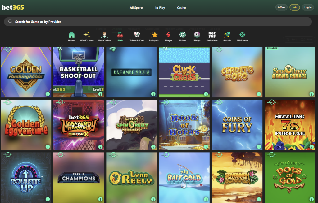Image resolution: width=318 pixels, height=203 pixels.
Task: Show info for Cerdito de Oro
Action: pos(259,94)
